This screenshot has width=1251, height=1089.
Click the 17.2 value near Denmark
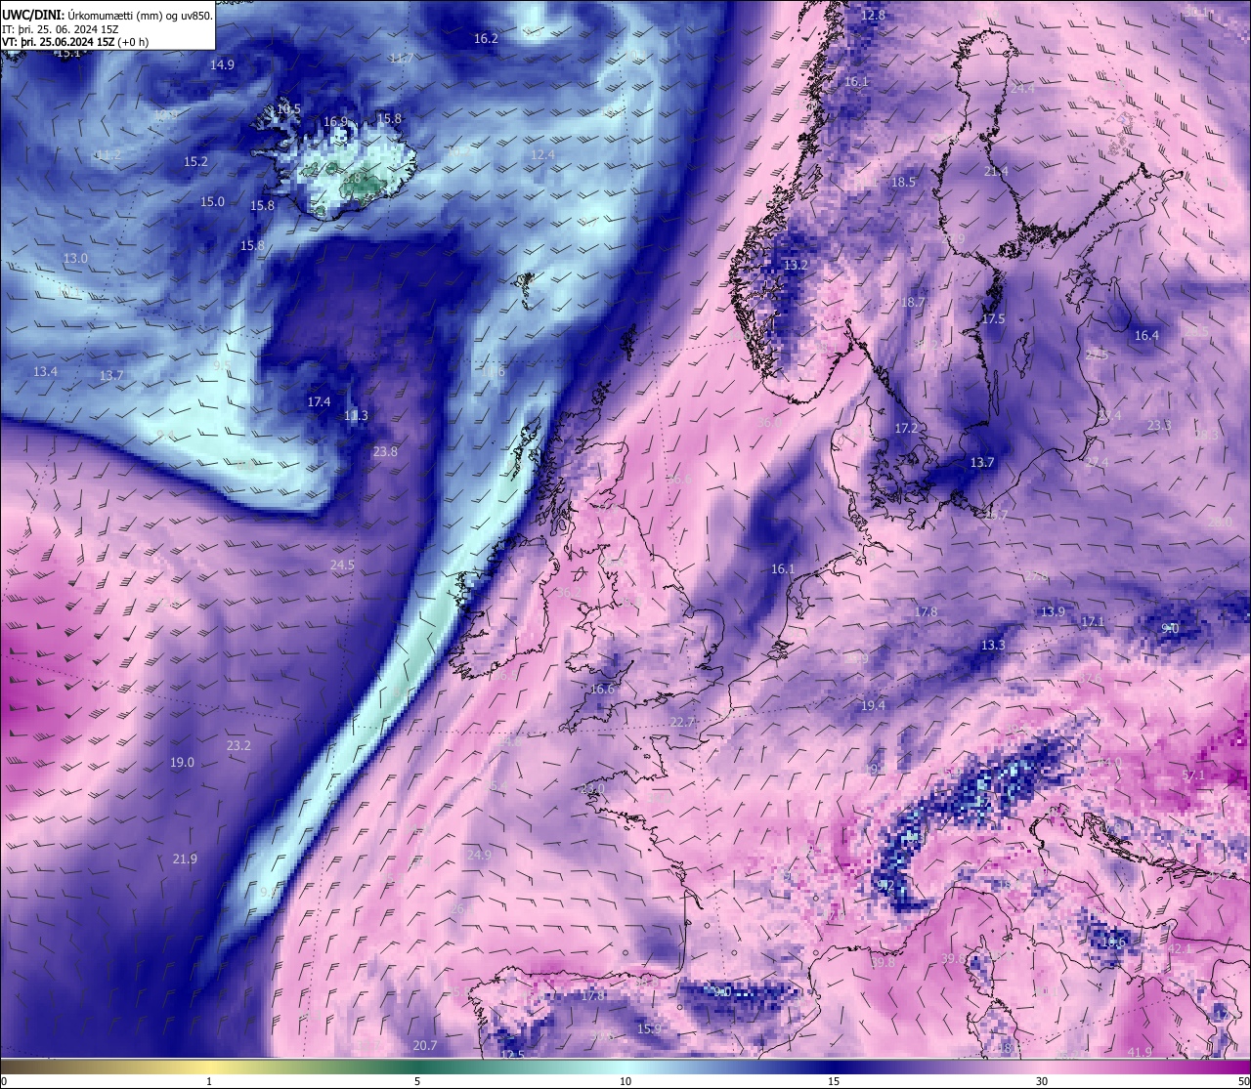907,429
